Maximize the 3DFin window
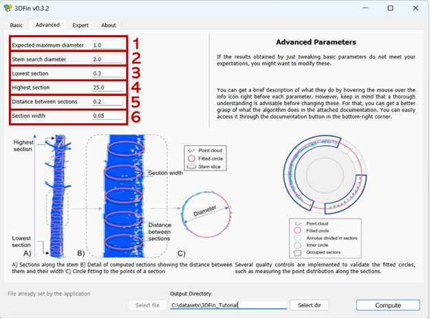The width and height of the screenshot is (430, 319). [x=390, y=8]
